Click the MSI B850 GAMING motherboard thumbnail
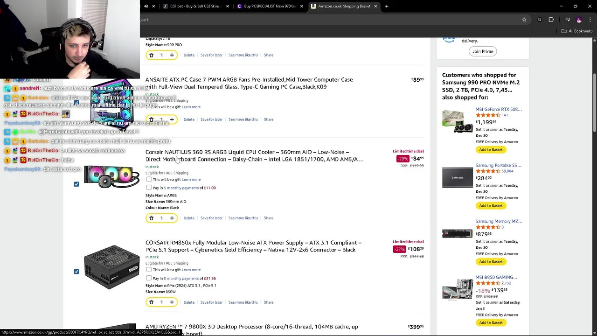Image resolution: width=597 pixels, height=336 pixels. tap(457, 289)
